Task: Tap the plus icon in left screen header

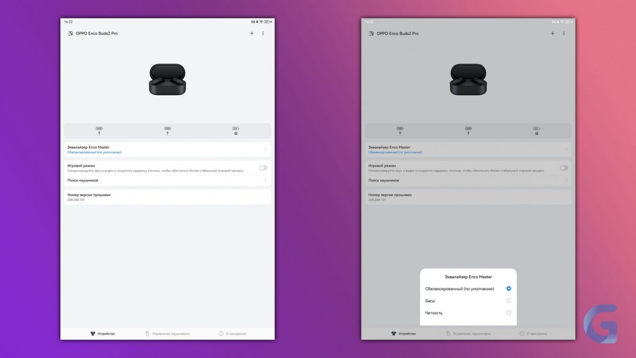Action: point(252,33)
